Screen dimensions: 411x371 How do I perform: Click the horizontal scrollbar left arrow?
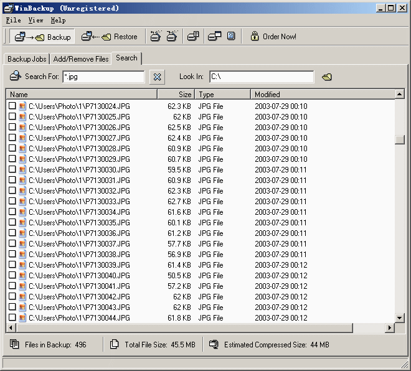(x=11, y=327)
